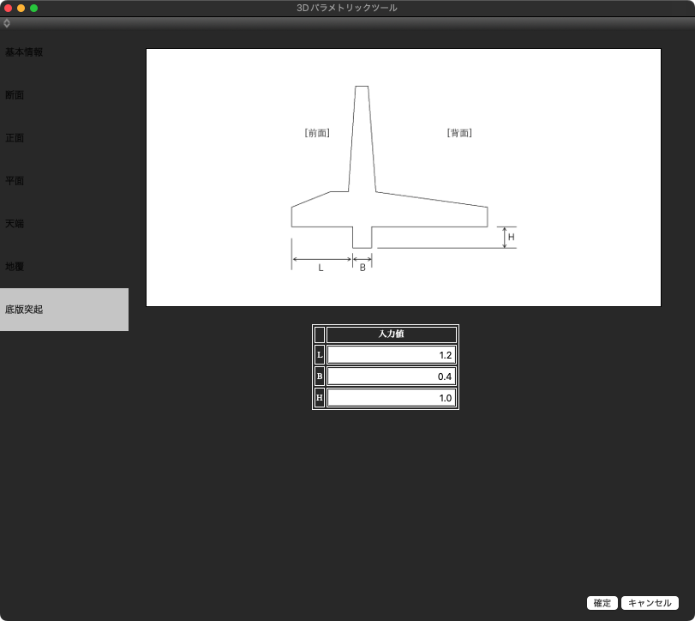Open the 基本情報 tab in sidebar
695x621 pixels.
[24, 52]
